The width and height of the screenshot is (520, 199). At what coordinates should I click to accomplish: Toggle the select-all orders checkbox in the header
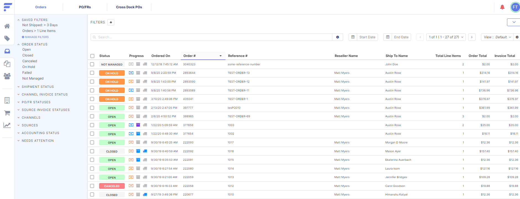(92, 56)
